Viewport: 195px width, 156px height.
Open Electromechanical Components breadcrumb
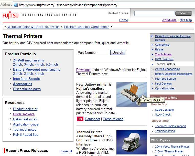tap(86, 27)
